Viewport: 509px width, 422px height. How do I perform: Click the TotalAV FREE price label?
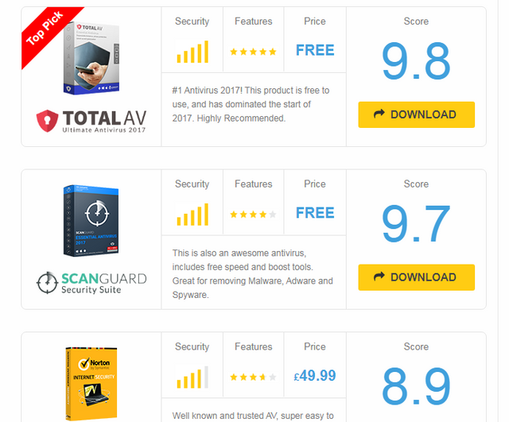tap(315, 50)
